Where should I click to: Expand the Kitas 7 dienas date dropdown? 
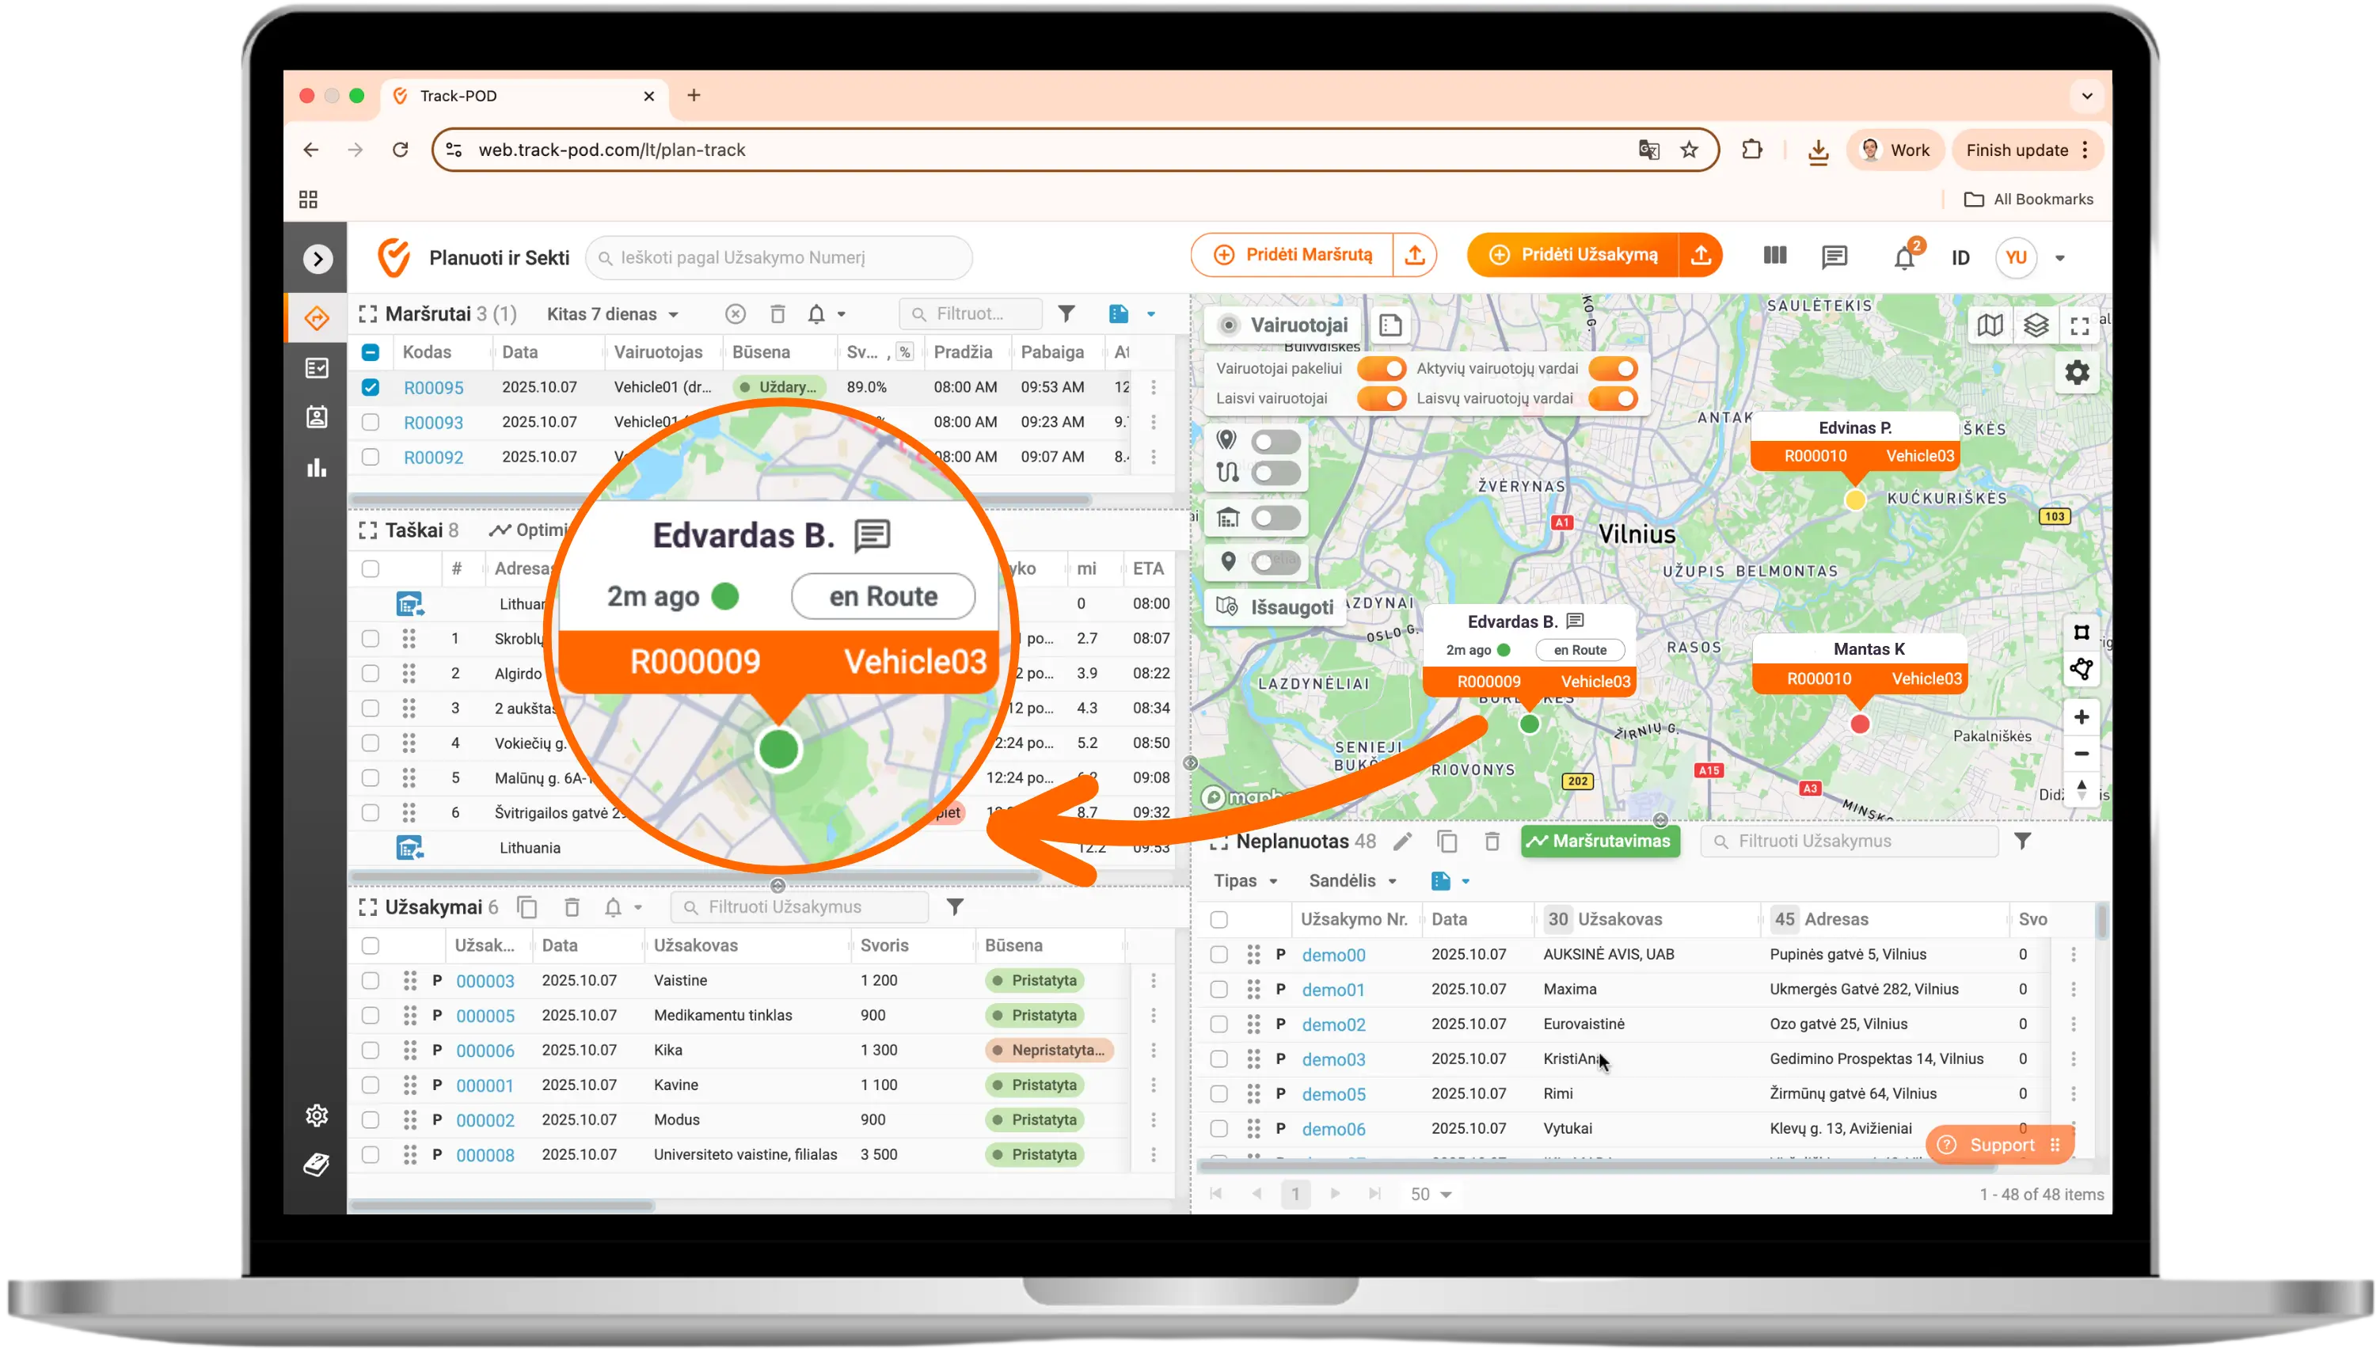612,314
